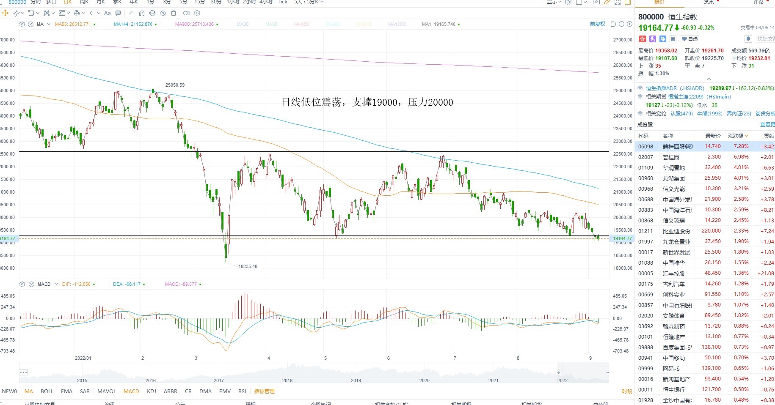Image resolution: width=775 pixels, height=405 pixels.
Task: Zoom in chart with plus icon
Action: (x=629, y=24)
